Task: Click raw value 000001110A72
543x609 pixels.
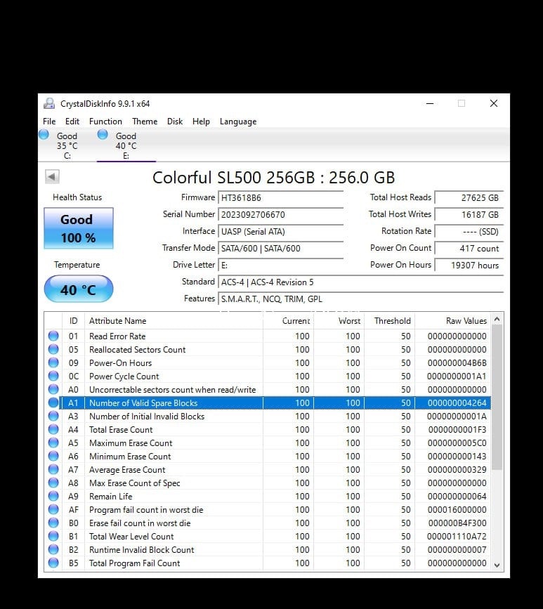Action: (x=457, y=537)
